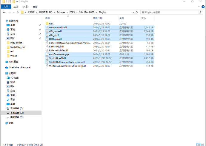
Task: Open the 查看 ribbon tab
Action: coord(35,6)
